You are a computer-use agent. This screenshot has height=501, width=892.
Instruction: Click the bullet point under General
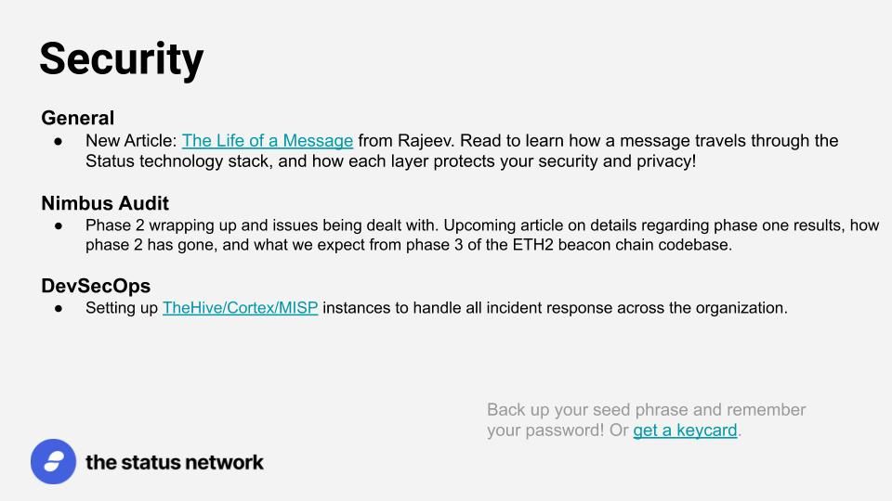pos(59,141)
